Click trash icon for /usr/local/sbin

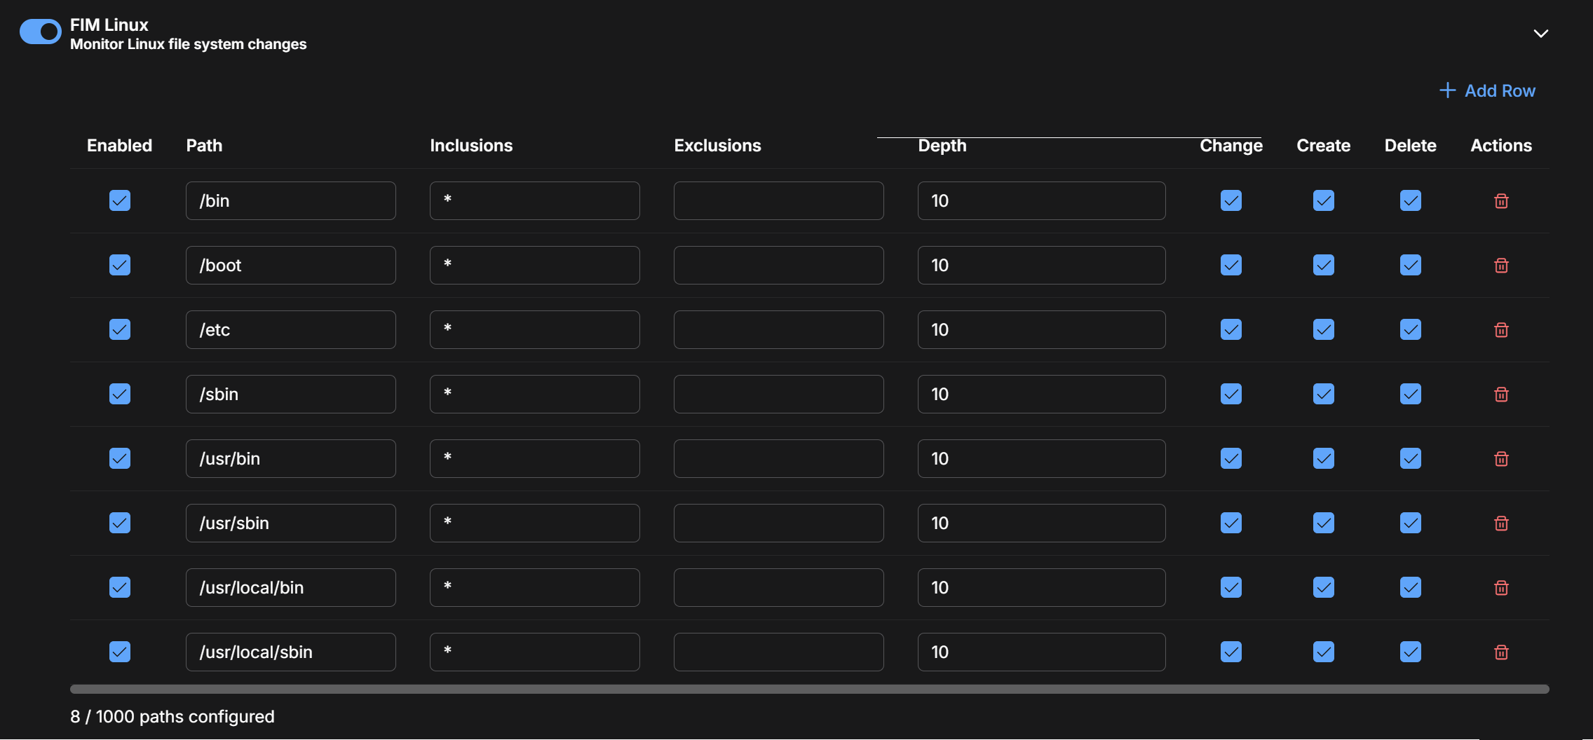[1501, 652]
